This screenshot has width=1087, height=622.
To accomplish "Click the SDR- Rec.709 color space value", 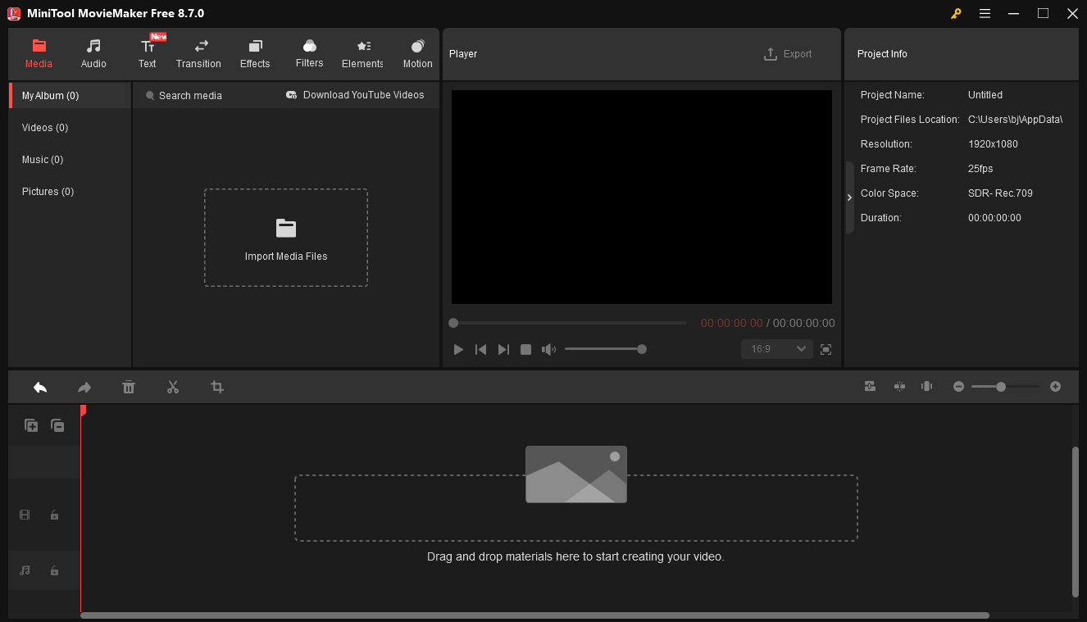I will (x=1000, y=193).
